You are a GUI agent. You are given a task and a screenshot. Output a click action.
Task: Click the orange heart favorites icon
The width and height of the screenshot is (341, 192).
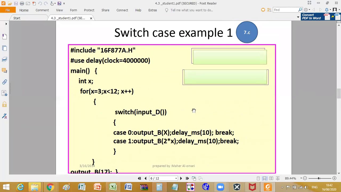263,10
